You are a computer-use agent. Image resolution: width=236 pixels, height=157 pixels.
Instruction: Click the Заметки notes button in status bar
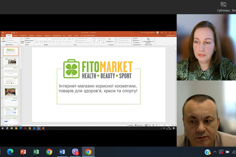tap(130, 125)
